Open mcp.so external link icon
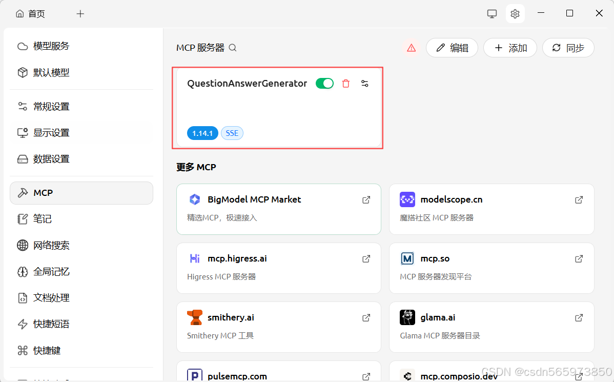The width and height of the screenshot is (614, 382). pos(579,258)
